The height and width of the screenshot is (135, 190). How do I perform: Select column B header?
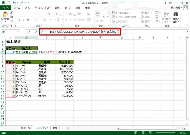pos(26,37)
